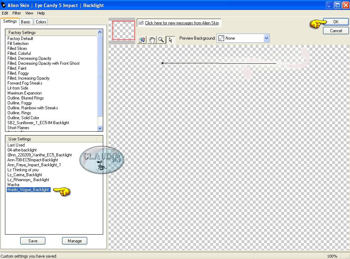
Task: Open the Edit menu
Action: pyautogui.click(x=5, y=13)
